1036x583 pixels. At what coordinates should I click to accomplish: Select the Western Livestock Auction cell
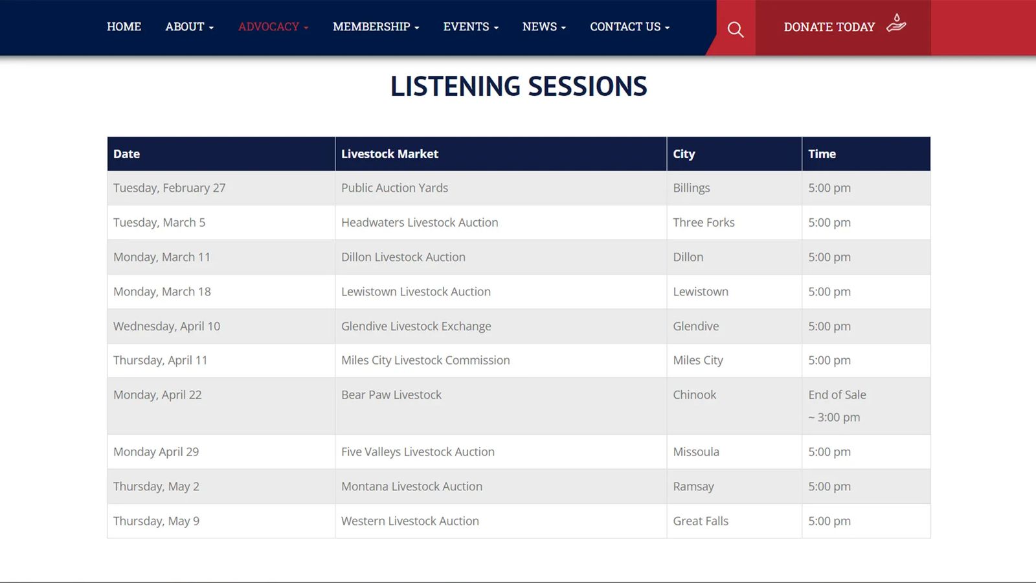501,521
